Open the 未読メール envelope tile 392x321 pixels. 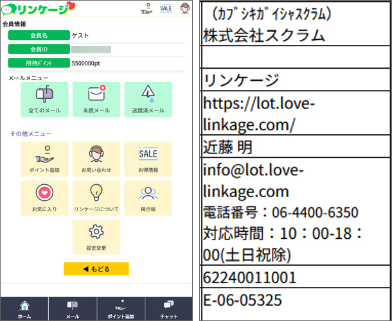[x=96, y=100]
